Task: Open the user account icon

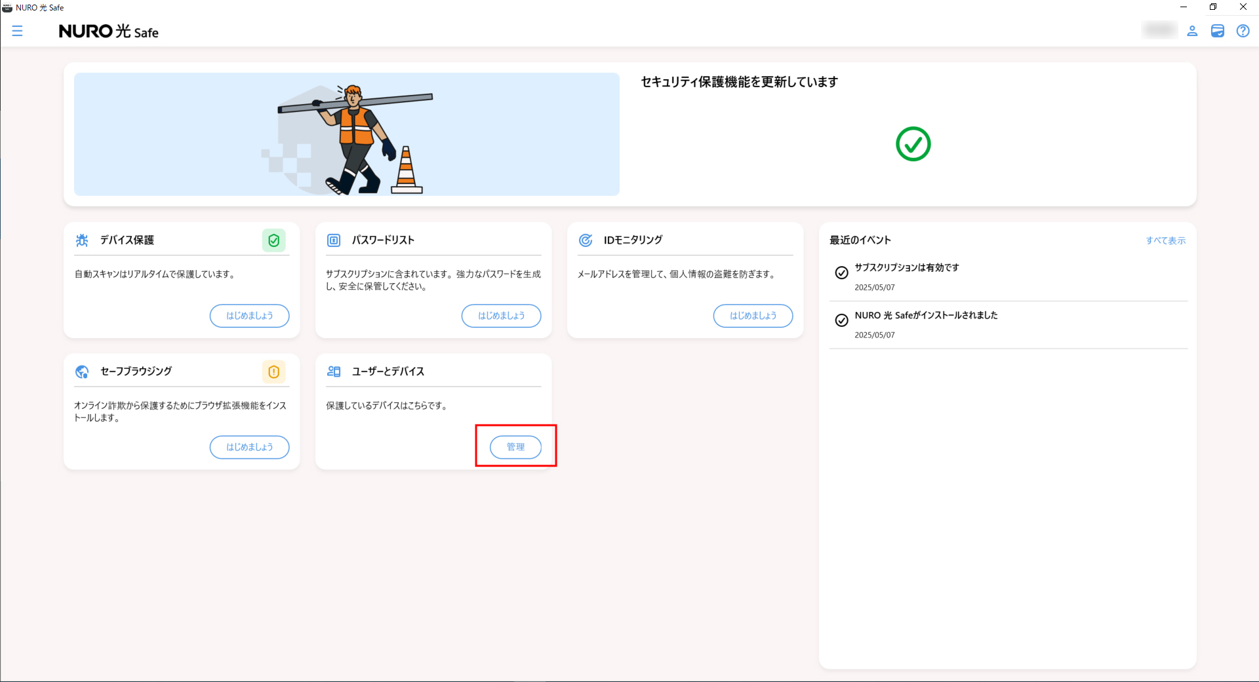Action: [x=1192, y=31]
